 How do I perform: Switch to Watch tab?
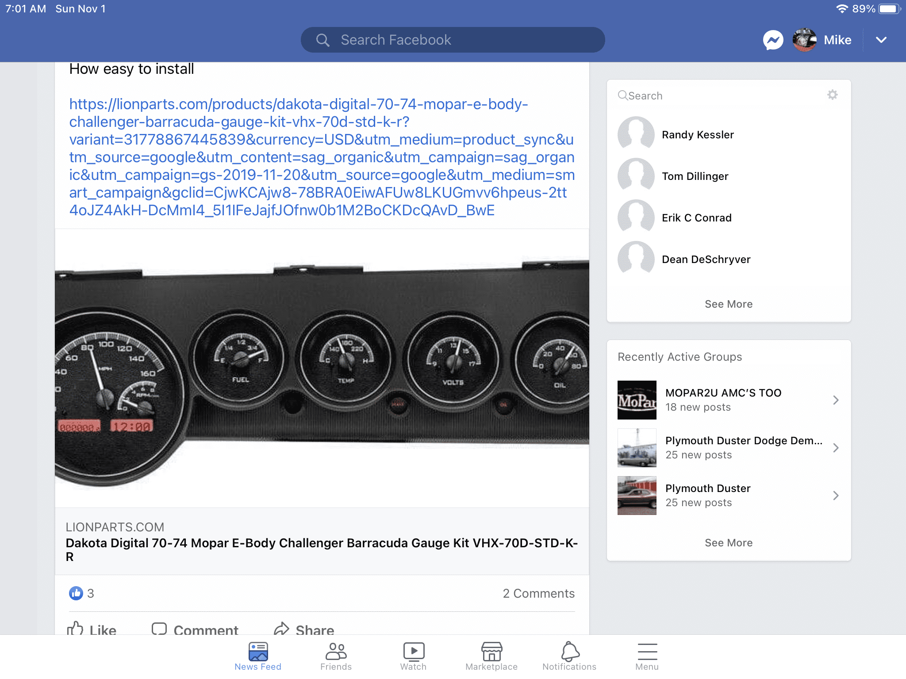coord(414,656)
